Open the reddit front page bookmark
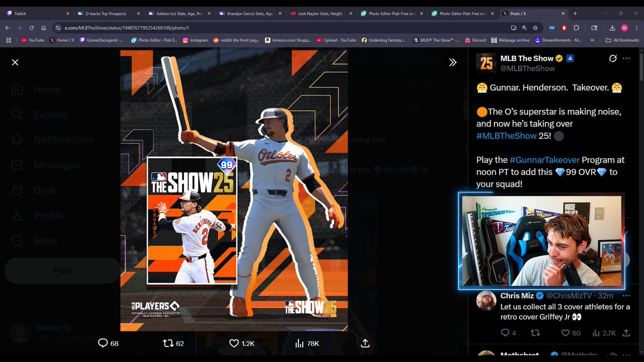The height and width of the screenshot is (362, 644). (237, 40)
